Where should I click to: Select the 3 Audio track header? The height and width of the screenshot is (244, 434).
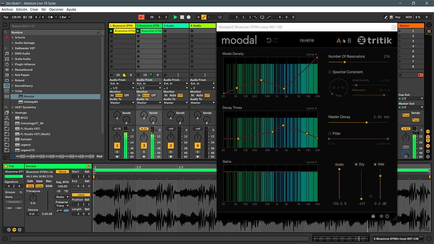coord(176,26)
